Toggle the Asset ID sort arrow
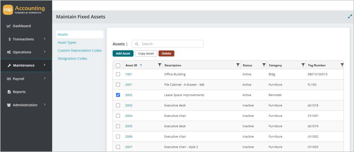Image resolution: width=354 pixels, height=152 pixels. point(141,65)
